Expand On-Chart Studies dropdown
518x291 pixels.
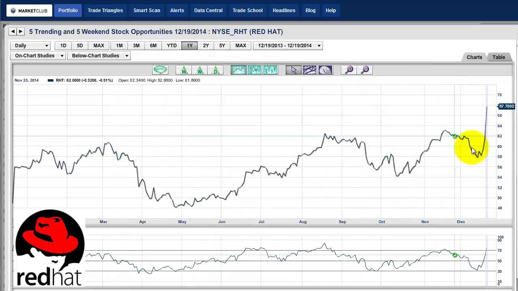point(38,56)
